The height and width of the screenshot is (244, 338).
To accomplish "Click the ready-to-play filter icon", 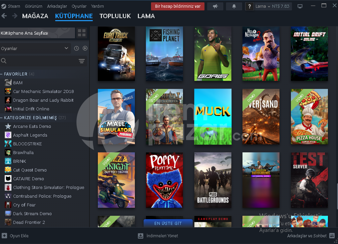I will (x=85, y=48).
